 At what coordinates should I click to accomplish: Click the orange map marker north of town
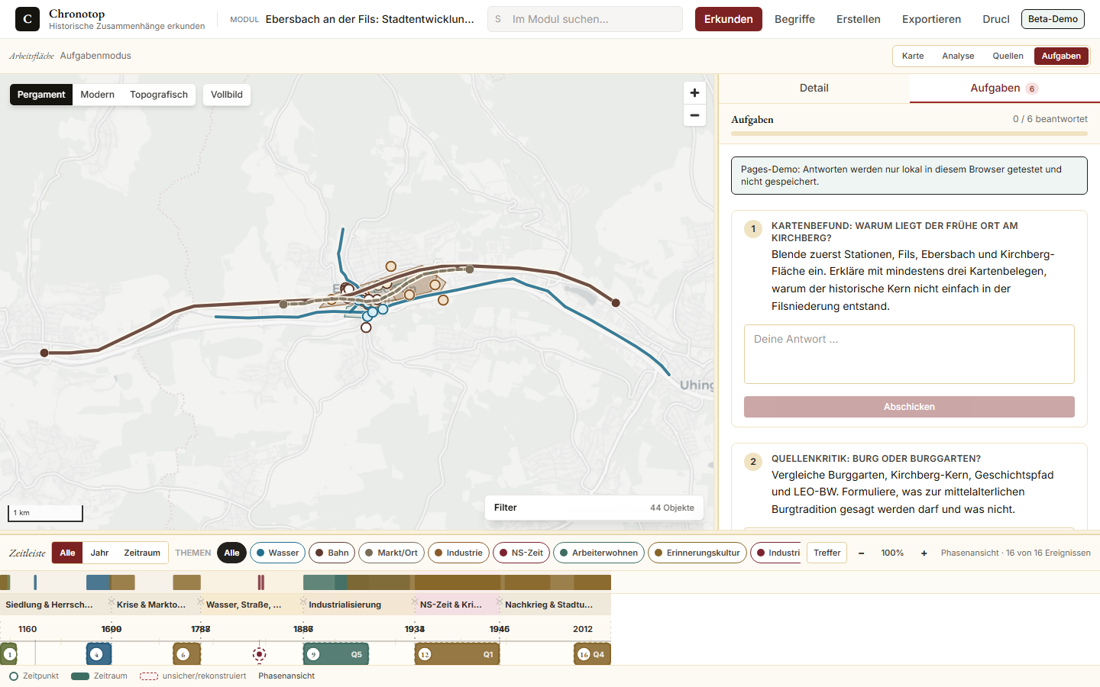click(x=391, y=266)
